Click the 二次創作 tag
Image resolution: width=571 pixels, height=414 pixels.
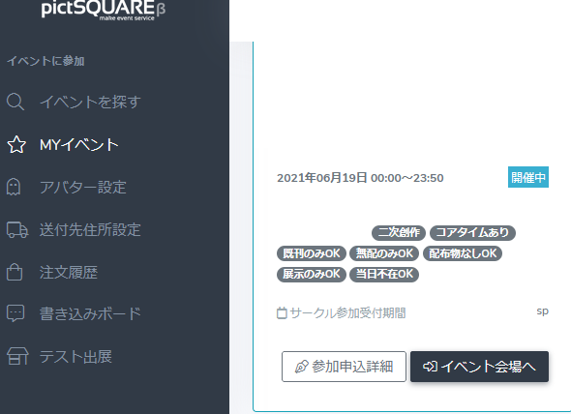point(399,233)
